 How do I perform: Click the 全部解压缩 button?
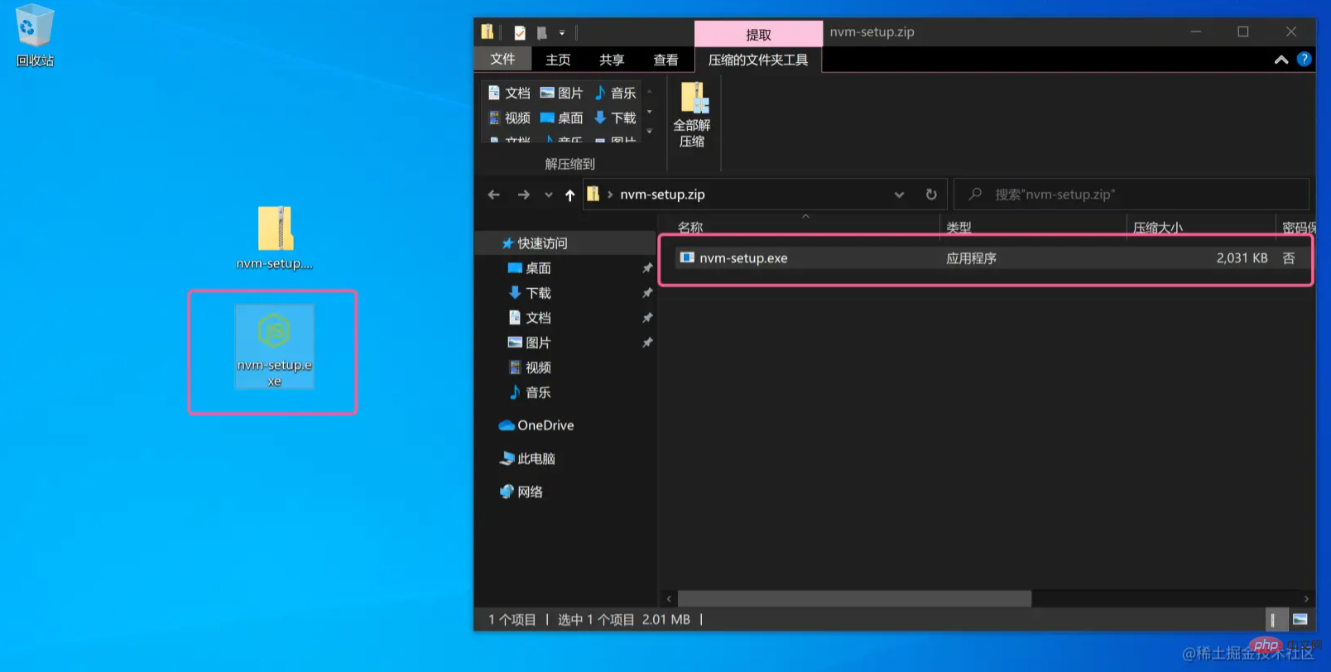[692, 115]
